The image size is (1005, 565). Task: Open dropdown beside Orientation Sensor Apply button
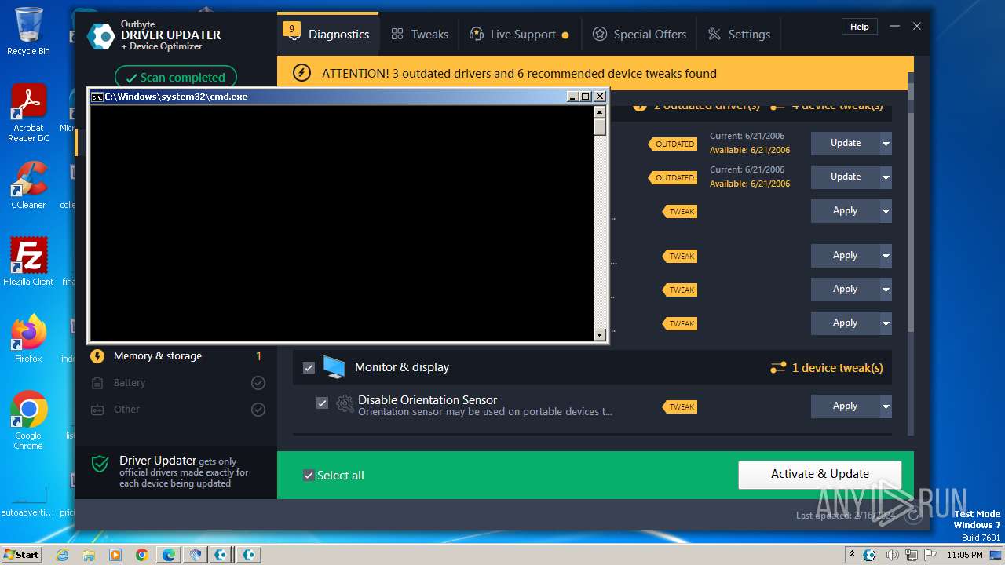(886, 406)
